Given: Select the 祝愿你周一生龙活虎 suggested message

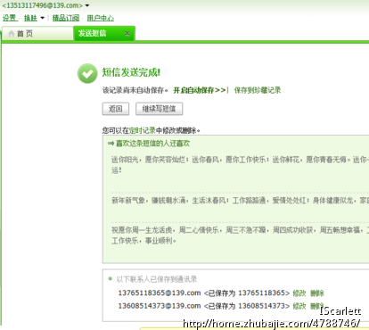Looking at the screenshot, I should 240,235.
